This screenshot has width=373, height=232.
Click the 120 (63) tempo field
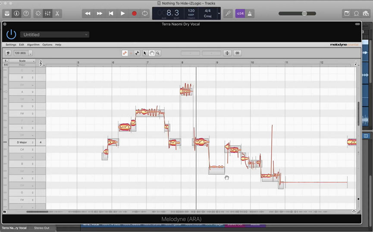coord(21,53)
